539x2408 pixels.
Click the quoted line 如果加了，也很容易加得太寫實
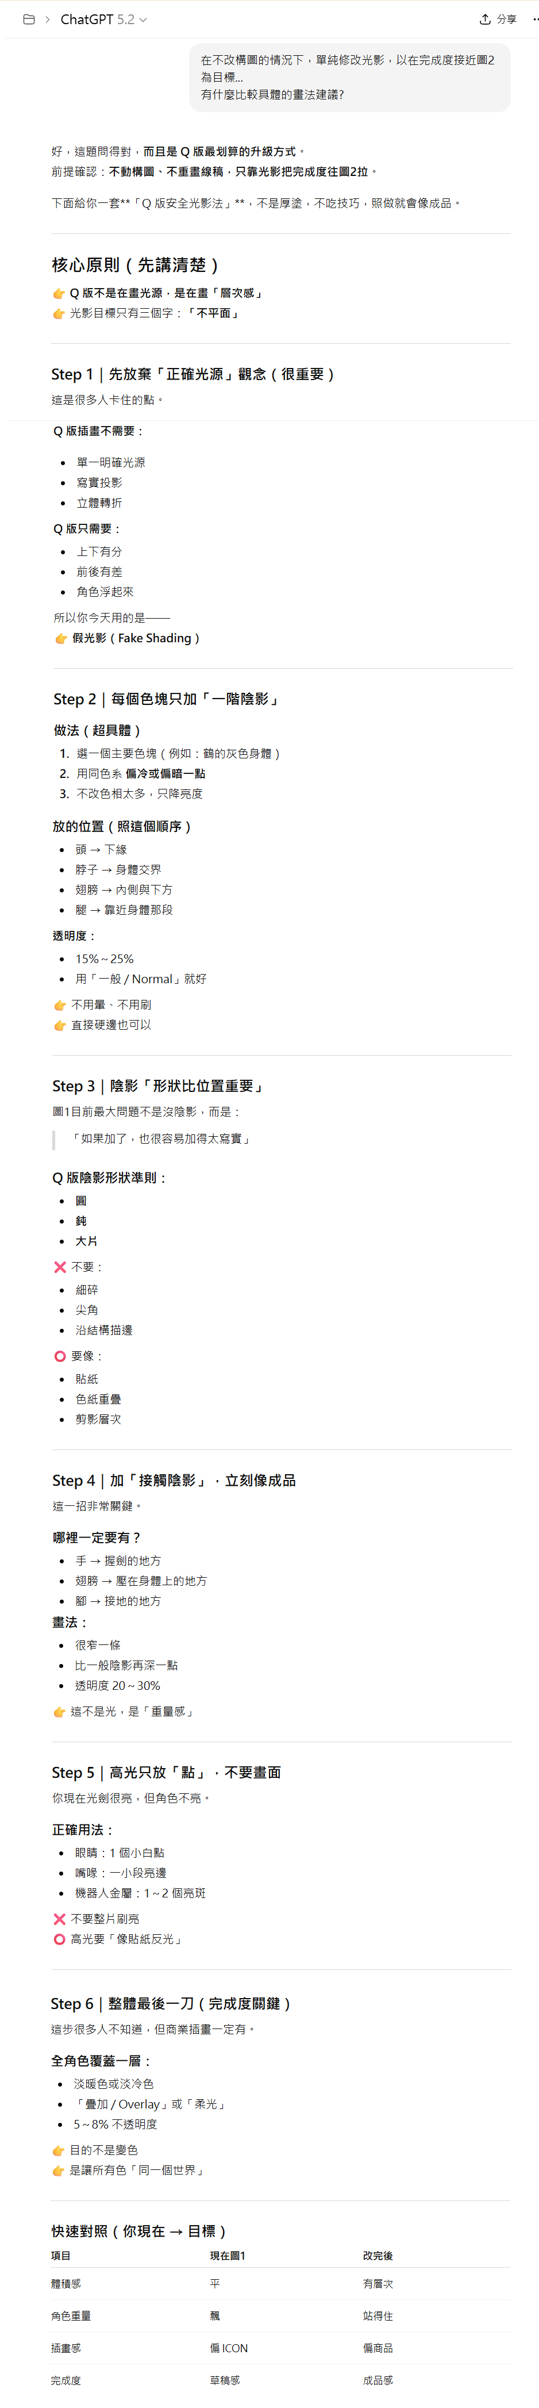point(161,1138)
